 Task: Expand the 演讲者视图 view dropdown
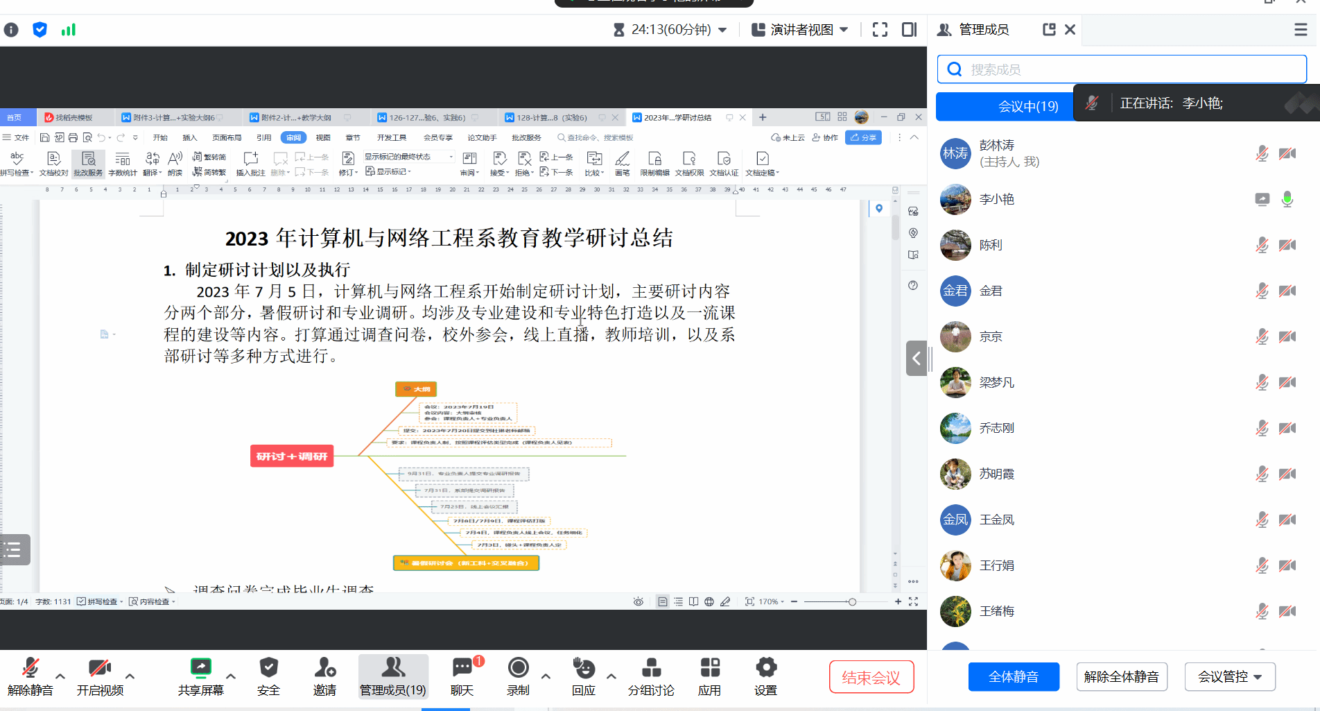pos(844,30)
